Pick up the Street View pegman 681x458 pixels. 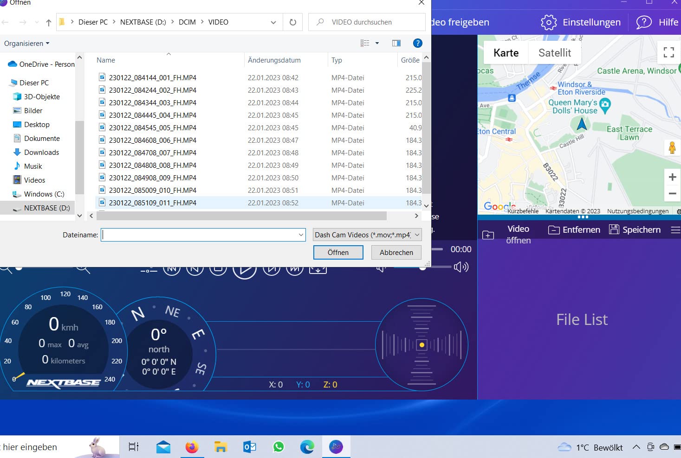(x=672, y=148)
